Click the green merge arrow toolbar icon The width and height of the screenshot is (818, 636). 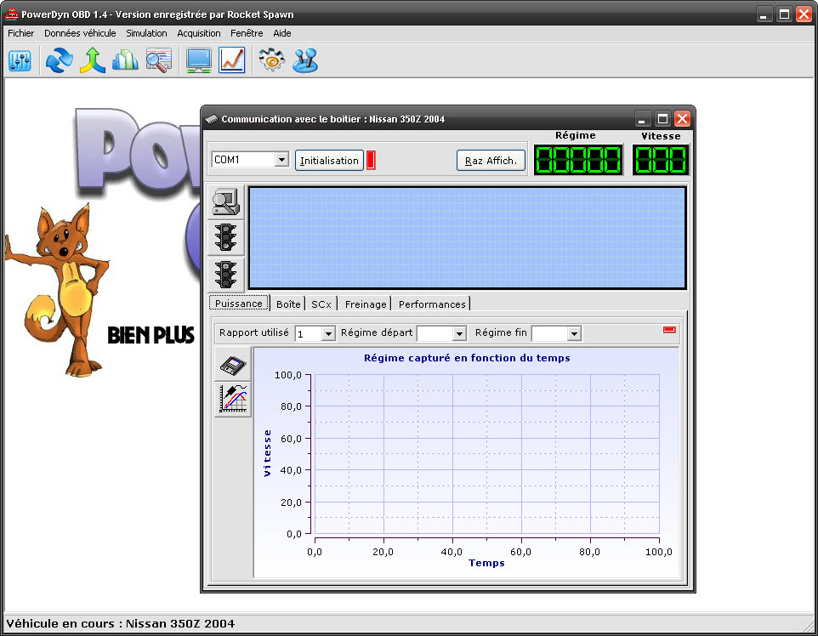(x=92, y=60)
